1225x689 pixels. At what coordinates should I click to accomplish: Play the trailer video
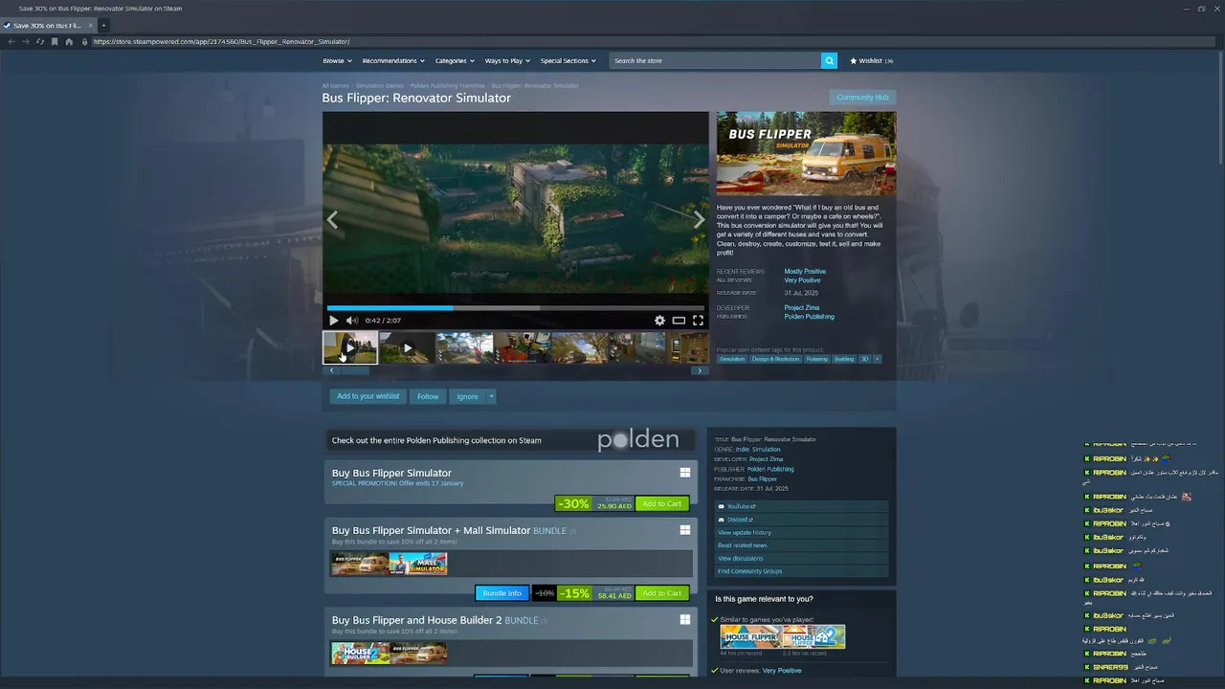tap(334, 321)
